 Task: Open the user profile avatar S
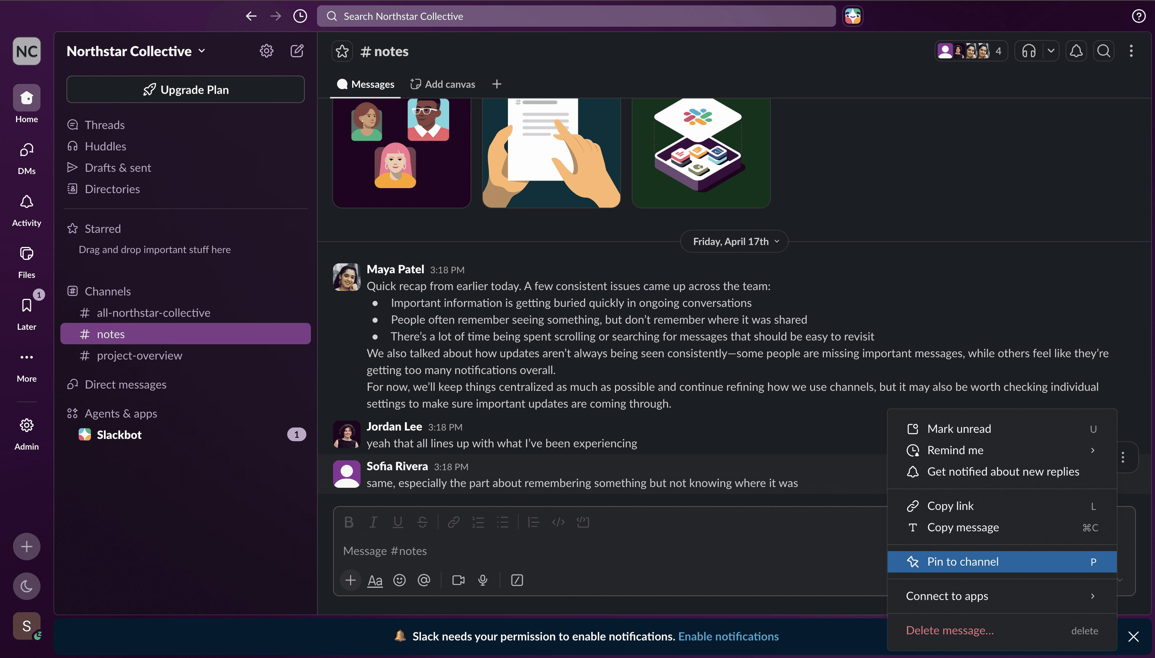27,626
